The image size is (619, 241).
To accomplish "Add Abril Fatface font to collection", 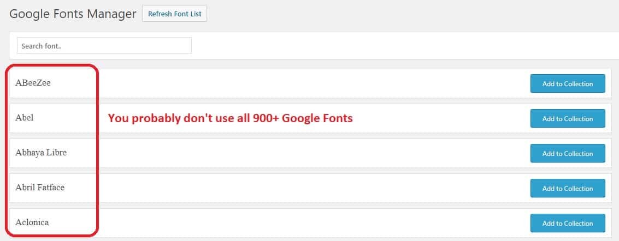I will coord(568,188).
